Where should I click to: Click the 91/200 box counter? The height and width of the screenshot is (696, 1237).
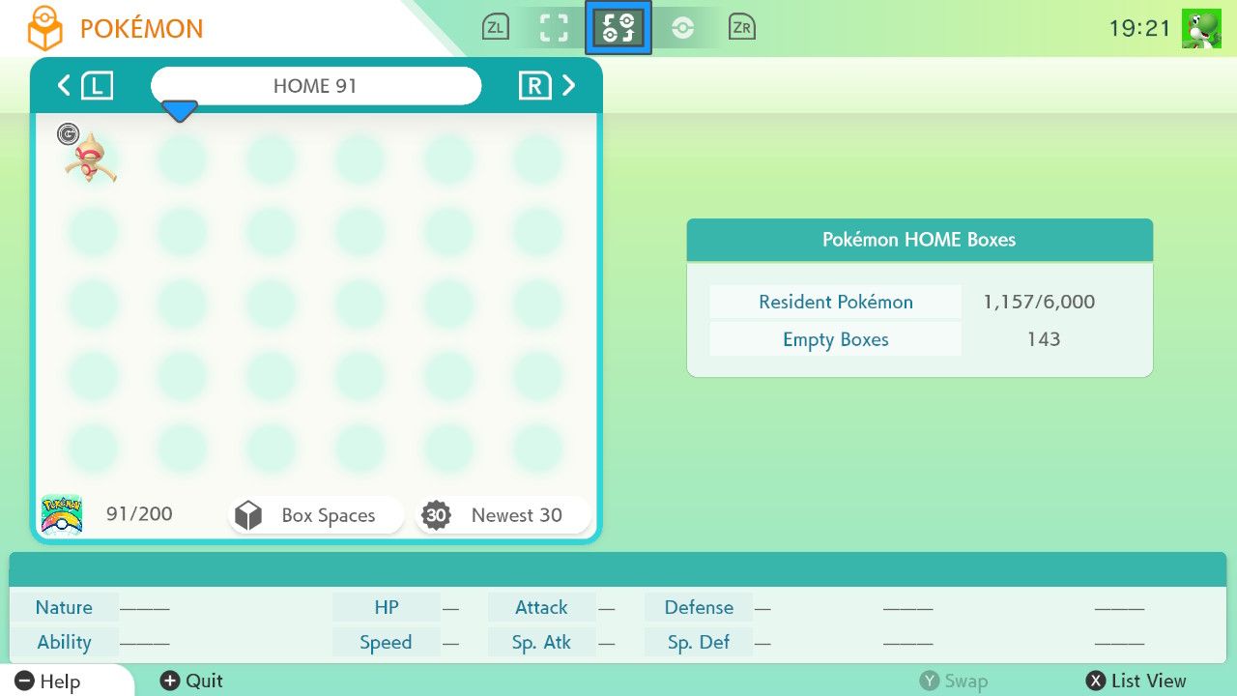139,514
